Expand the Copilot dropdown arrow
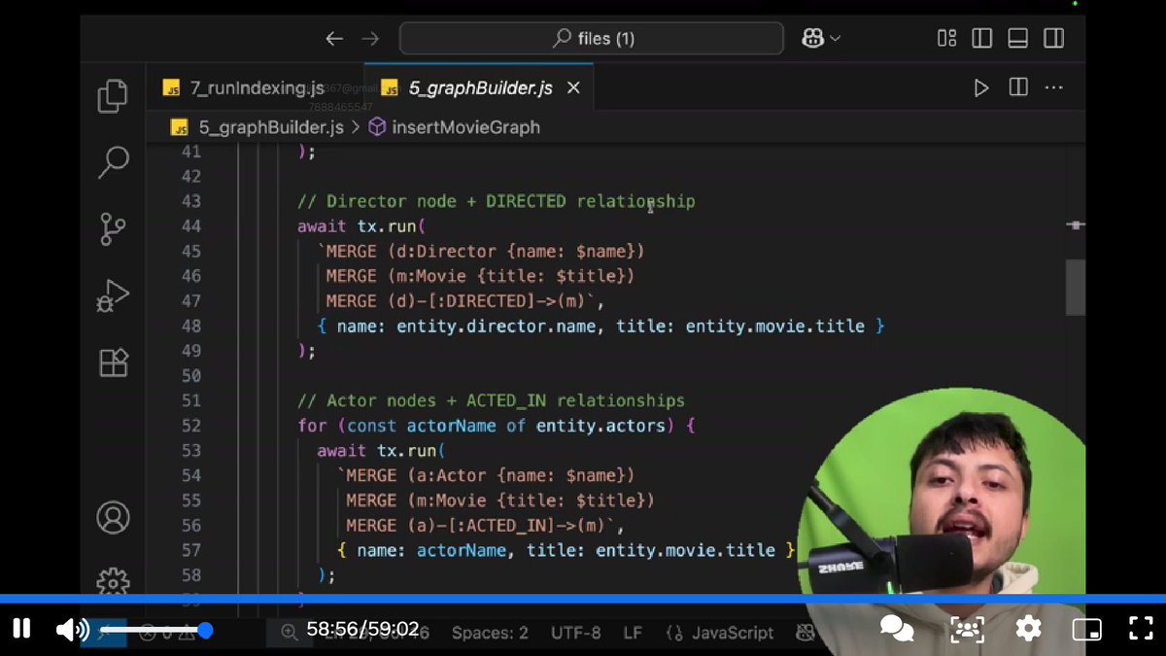 pos(836,39)
